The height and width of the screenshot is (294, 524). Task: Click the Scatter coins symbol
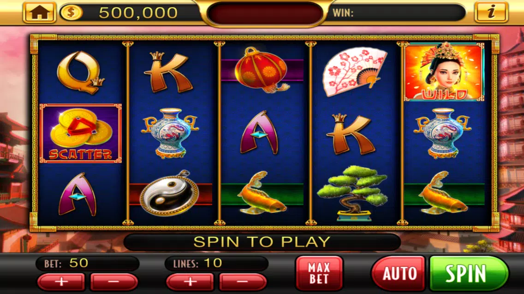(81, 134)
